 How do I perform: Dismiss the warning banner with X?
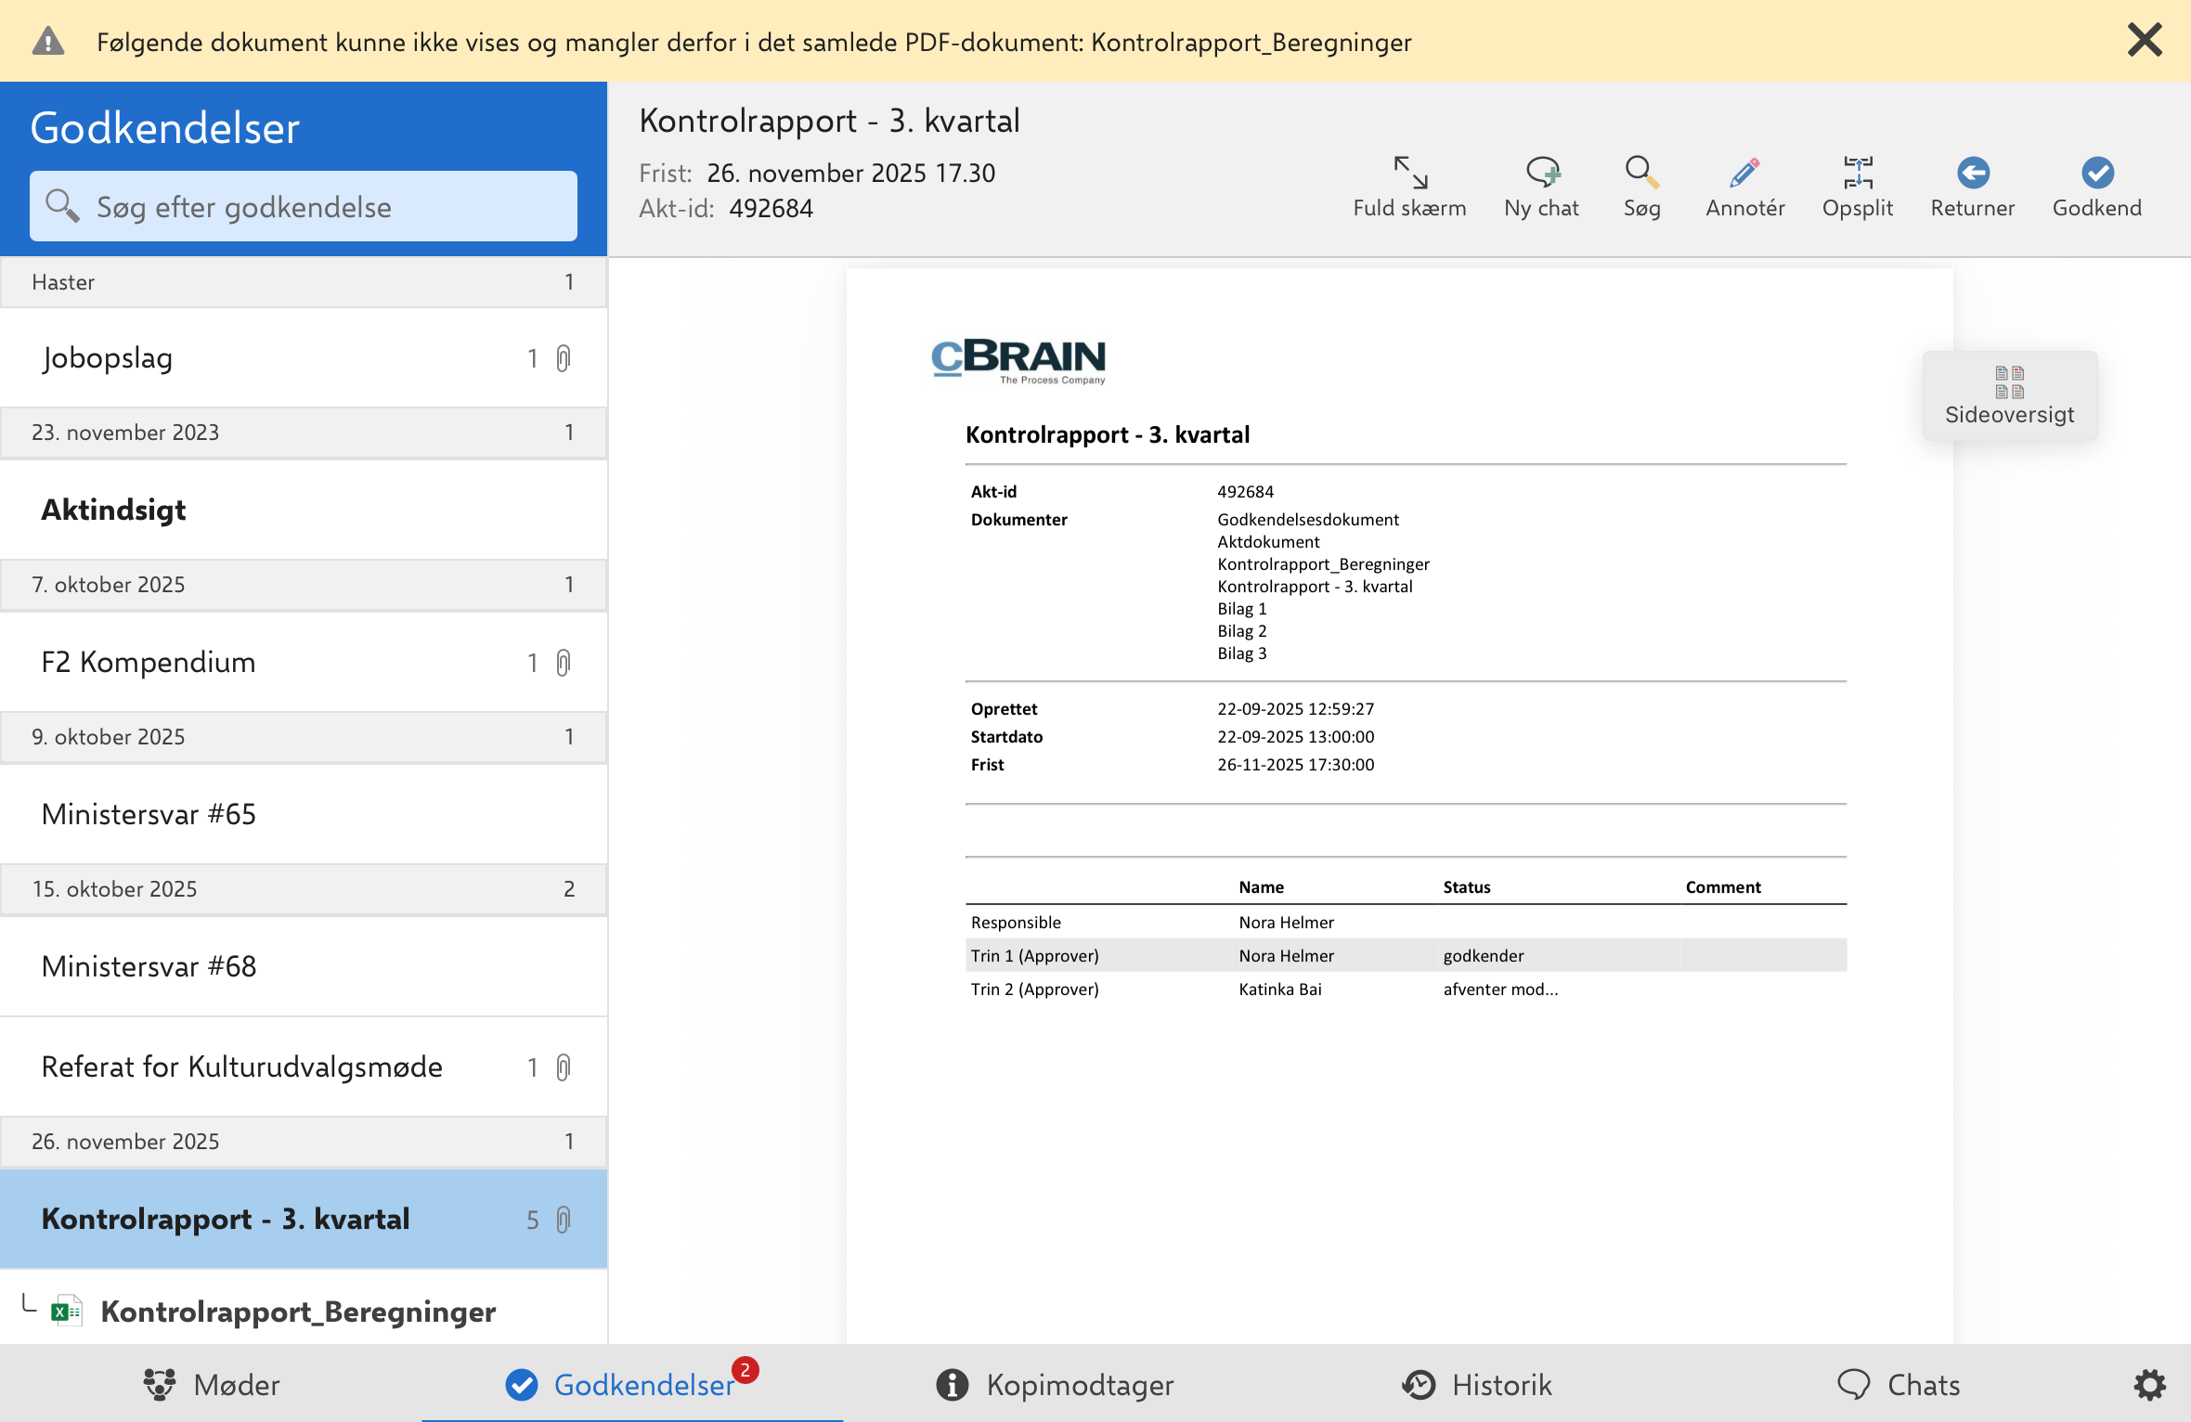(2145, 41)
